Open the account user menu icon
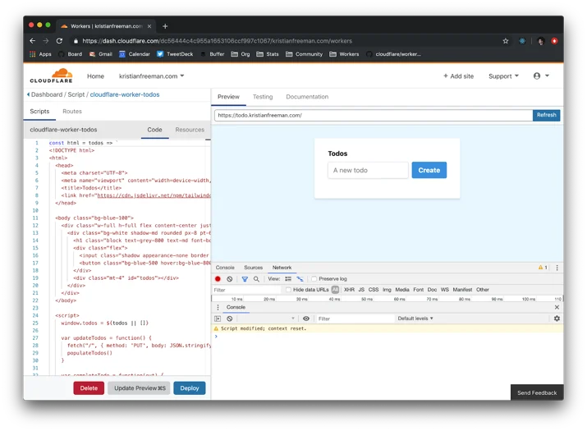Image resolution: width=587 pixels, height=431 pixels. point(541,76)
